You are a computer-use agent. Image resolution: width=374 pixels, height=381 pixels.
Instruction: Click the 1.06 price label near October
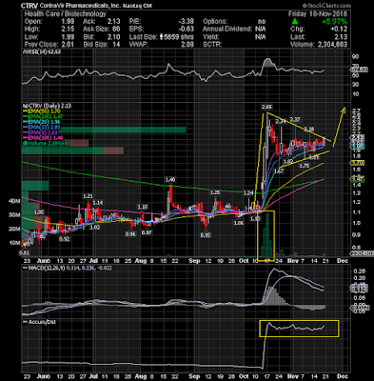click(x=239, y=223)
